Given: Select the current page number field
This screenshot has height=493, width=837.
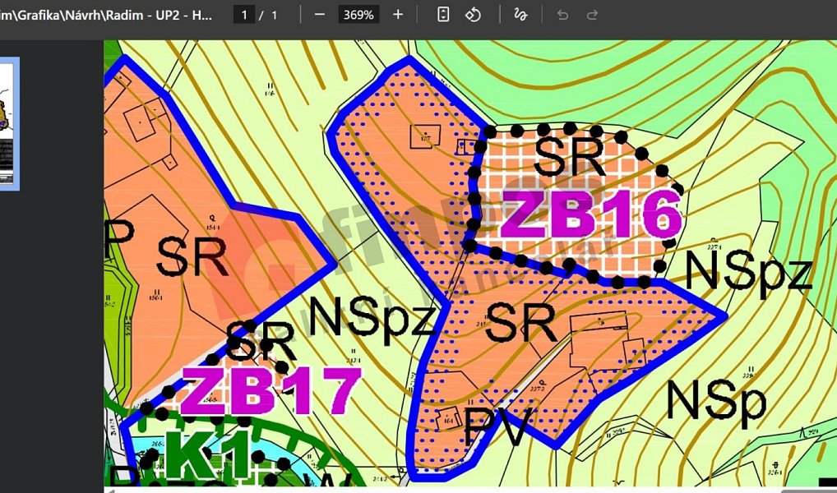Looking at the screenshot, I should point(244,15).
